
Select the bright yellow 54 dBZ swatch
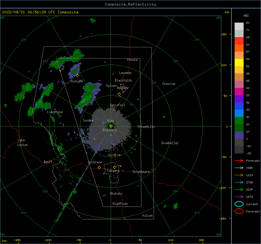[x=239, y=62]
